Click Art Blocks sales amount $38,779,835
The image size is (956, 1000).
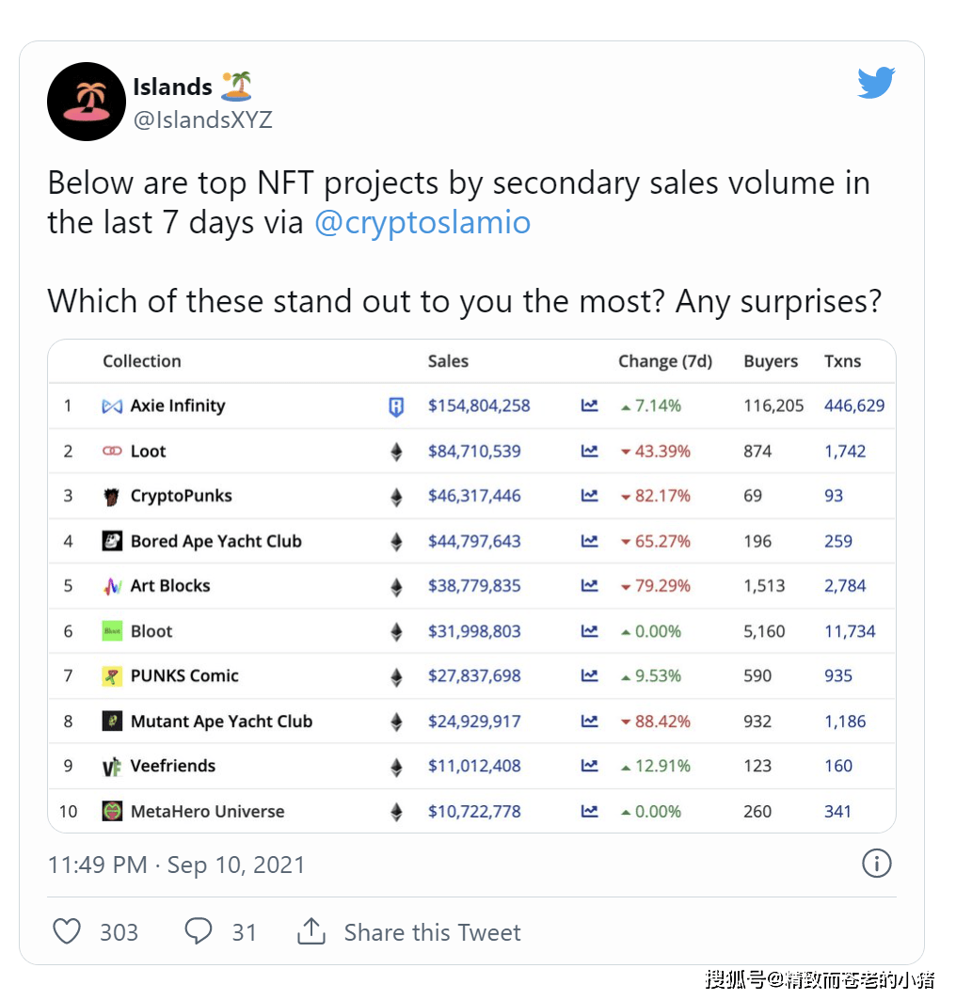point(474,585)
